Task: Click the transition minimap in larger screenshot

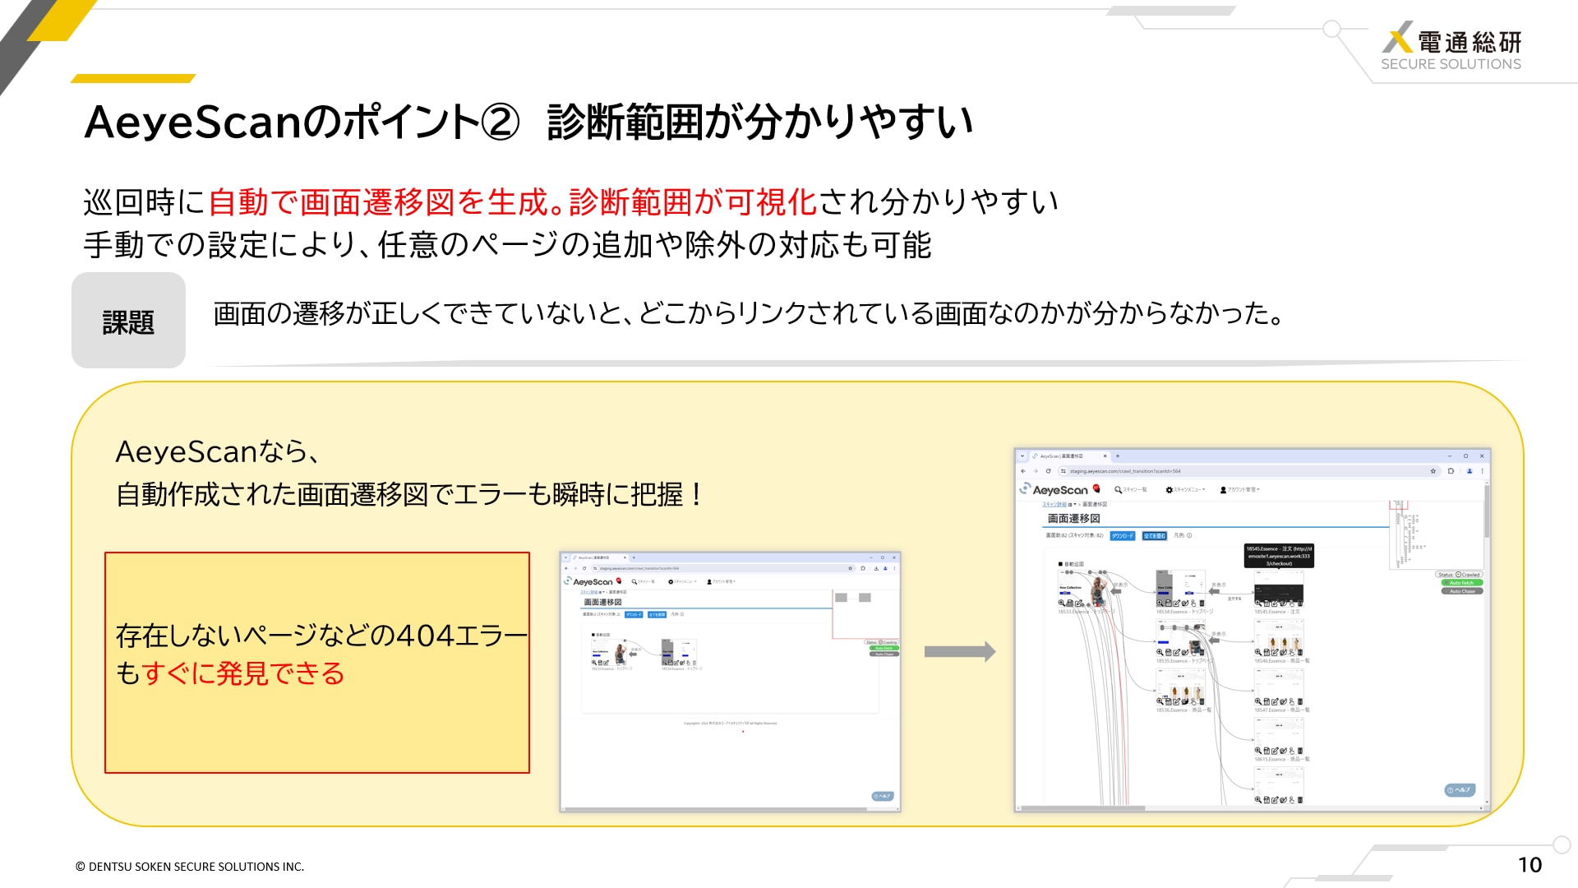Action: pyautogui.click(x=1437, y=534)
